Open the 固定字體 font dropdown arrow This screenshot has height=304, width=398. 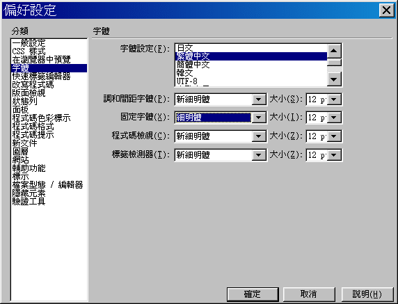[x=259, y=118]
